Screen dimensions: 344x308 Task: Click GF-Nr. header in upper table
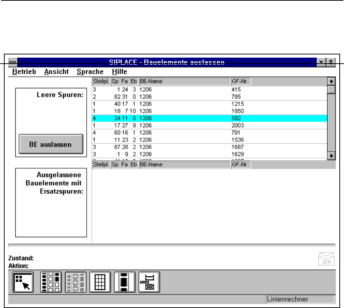coord(241,81)
